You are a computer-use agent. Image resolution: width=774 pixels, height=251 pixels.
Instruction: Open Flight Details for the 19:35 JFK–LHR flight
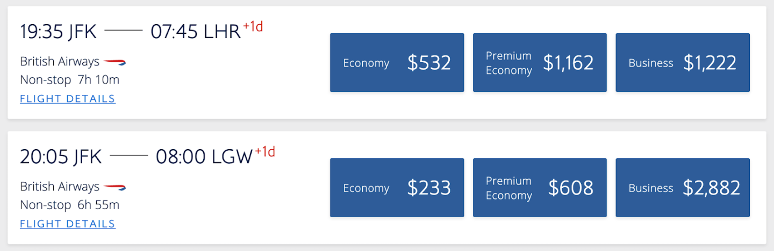[68, 99]
